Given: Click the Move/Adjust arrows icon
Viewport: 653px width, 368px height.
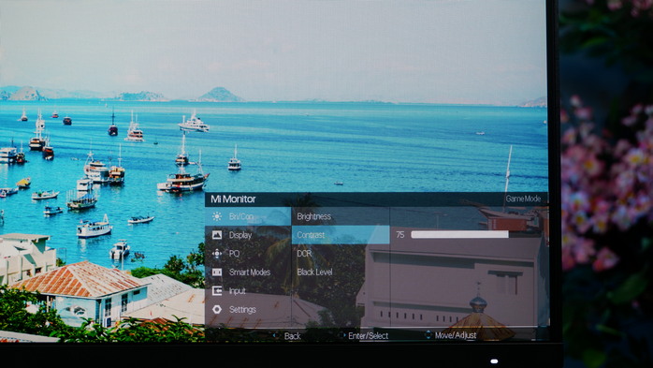Looking at the screenshot, I should [x=428, y=334].
